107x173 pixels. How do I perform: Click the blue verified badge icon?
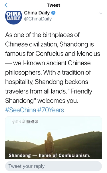coord(54,13)
